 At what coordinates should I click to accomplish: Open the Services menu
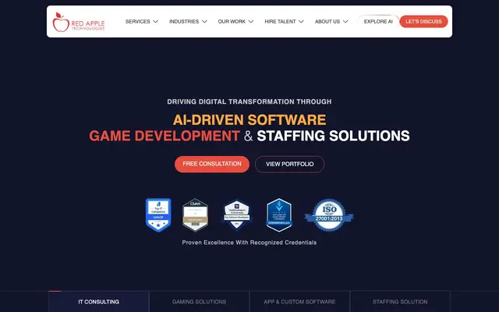click(137, 21)
